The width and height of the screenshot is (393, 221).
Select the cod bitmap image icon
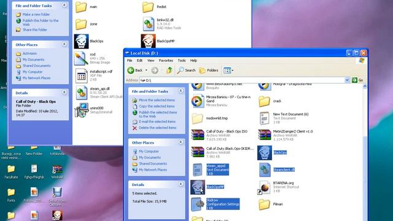click(81, 58)
